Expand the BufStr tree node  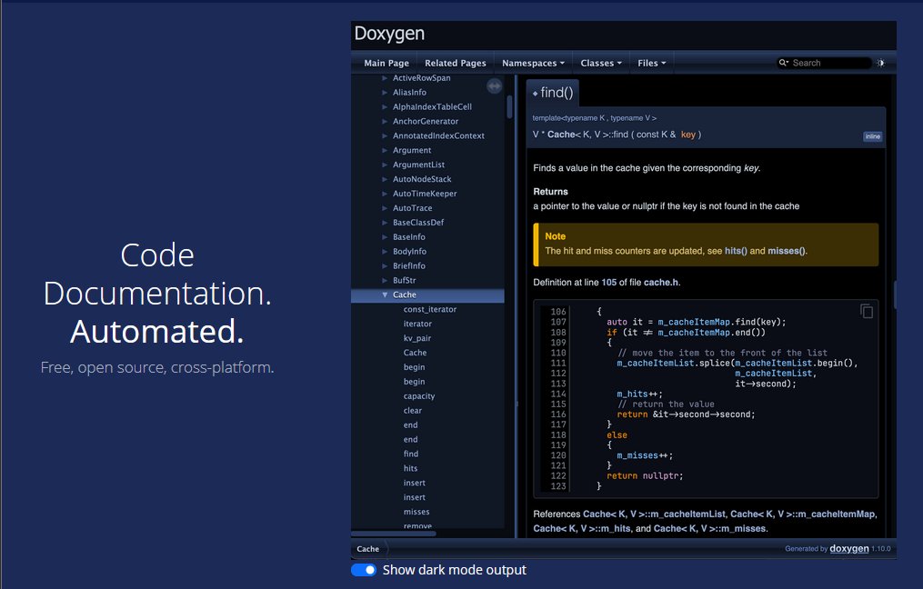[385, 281]
